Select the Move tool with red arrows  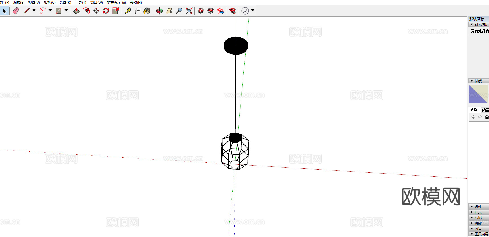(x=96, y=11)
